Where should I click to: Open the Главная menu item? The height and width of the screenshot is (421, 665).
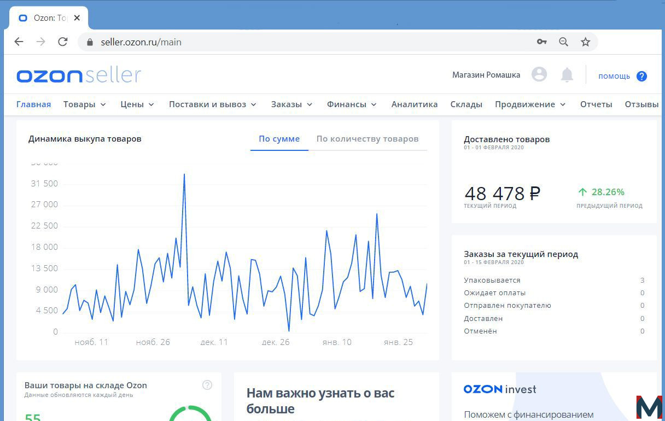coord(33,104)
